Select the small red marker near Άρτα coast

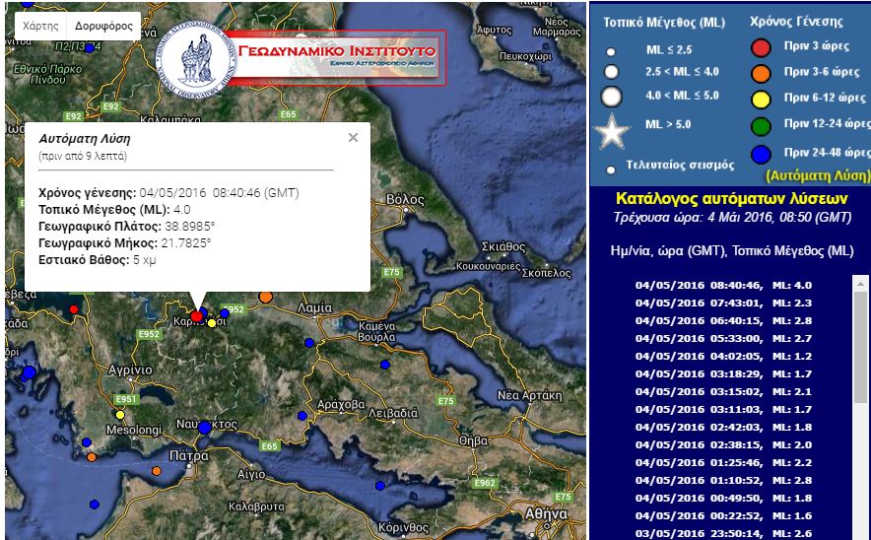[x=73, y=309]
